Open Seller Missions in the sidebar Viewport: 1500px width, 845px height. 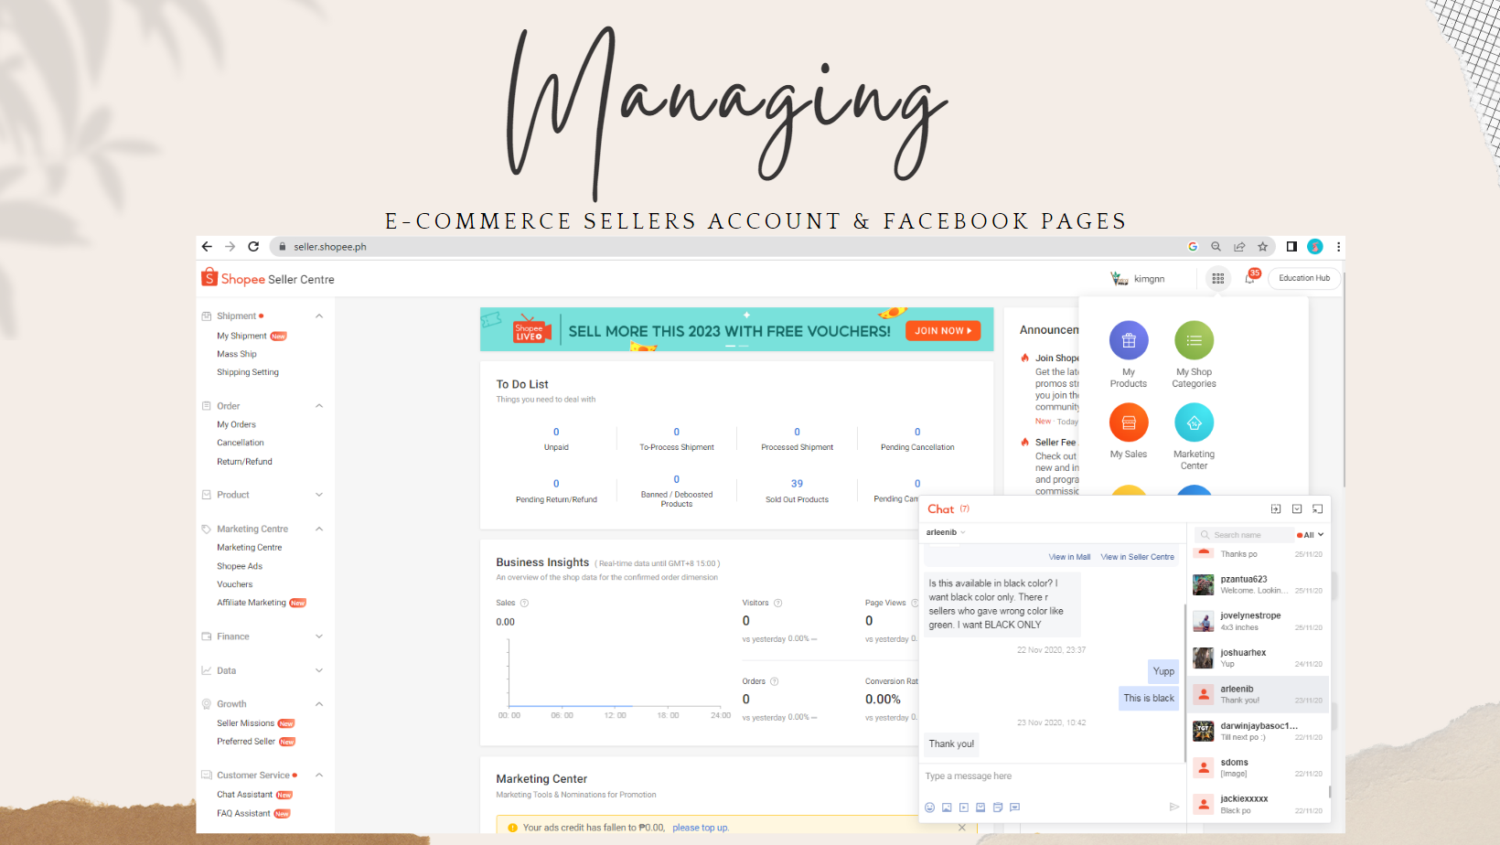click(x=245, y=723)
